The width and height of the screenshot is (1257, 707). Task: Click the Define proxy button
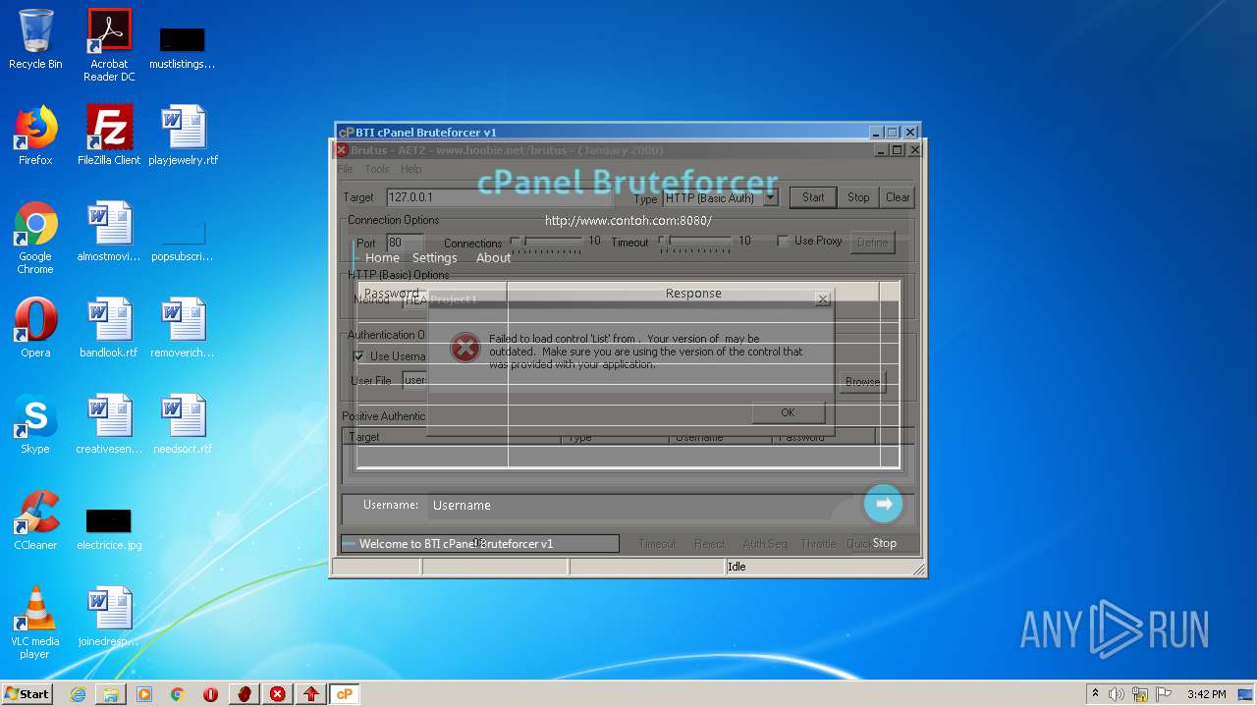pyautogui.click(x=872, y=243)
